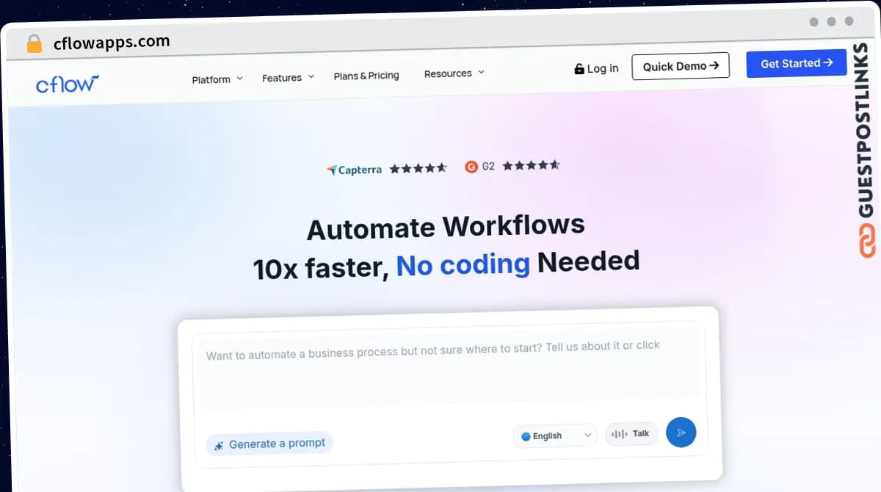Click the Capterra star rating
The height and width of the screenshot is (492, 881).
click(418, 168)
